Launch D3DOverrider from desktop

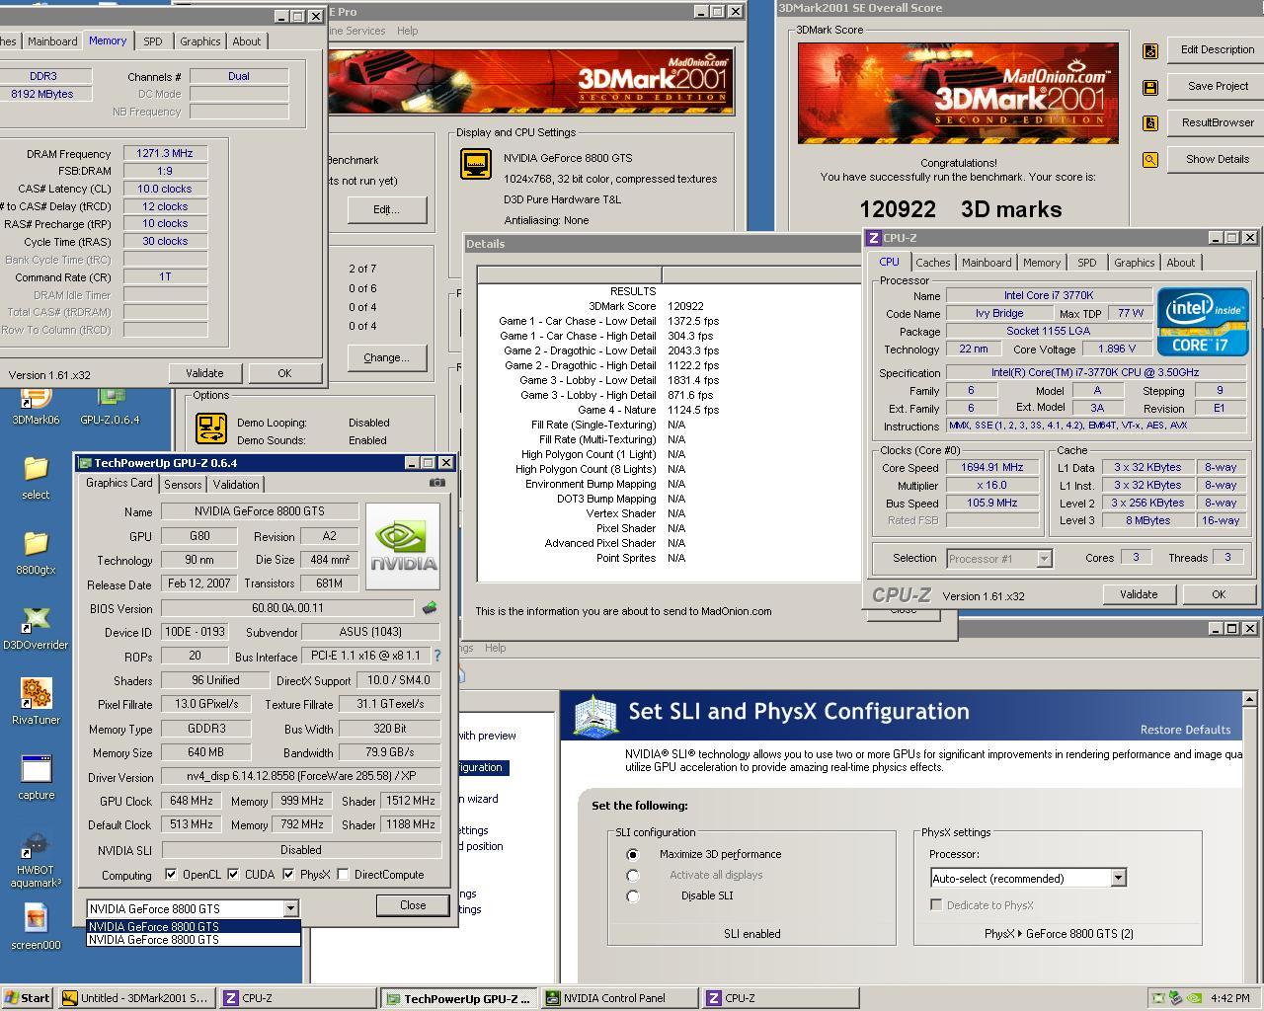(36, 628)
